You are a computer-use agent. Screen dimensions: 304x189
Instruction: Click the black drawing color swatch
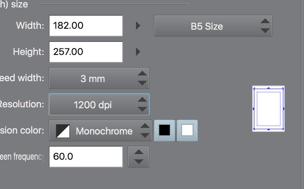(x=165, y=131)
